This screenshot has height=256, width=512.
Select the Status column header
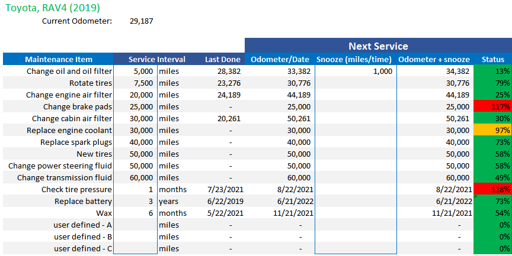pos(493,59)
